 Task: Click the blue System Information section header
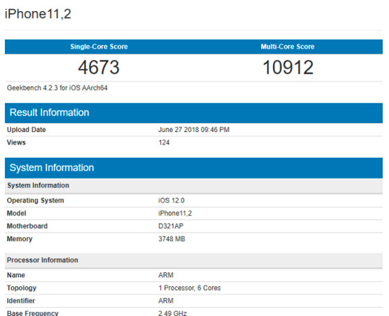194,168
